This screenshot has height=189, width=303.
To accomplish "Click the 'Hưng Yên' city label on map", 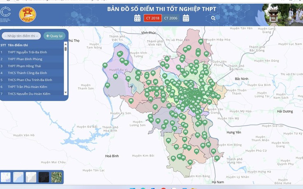I will pyautogui.click(x=234, y=132).
